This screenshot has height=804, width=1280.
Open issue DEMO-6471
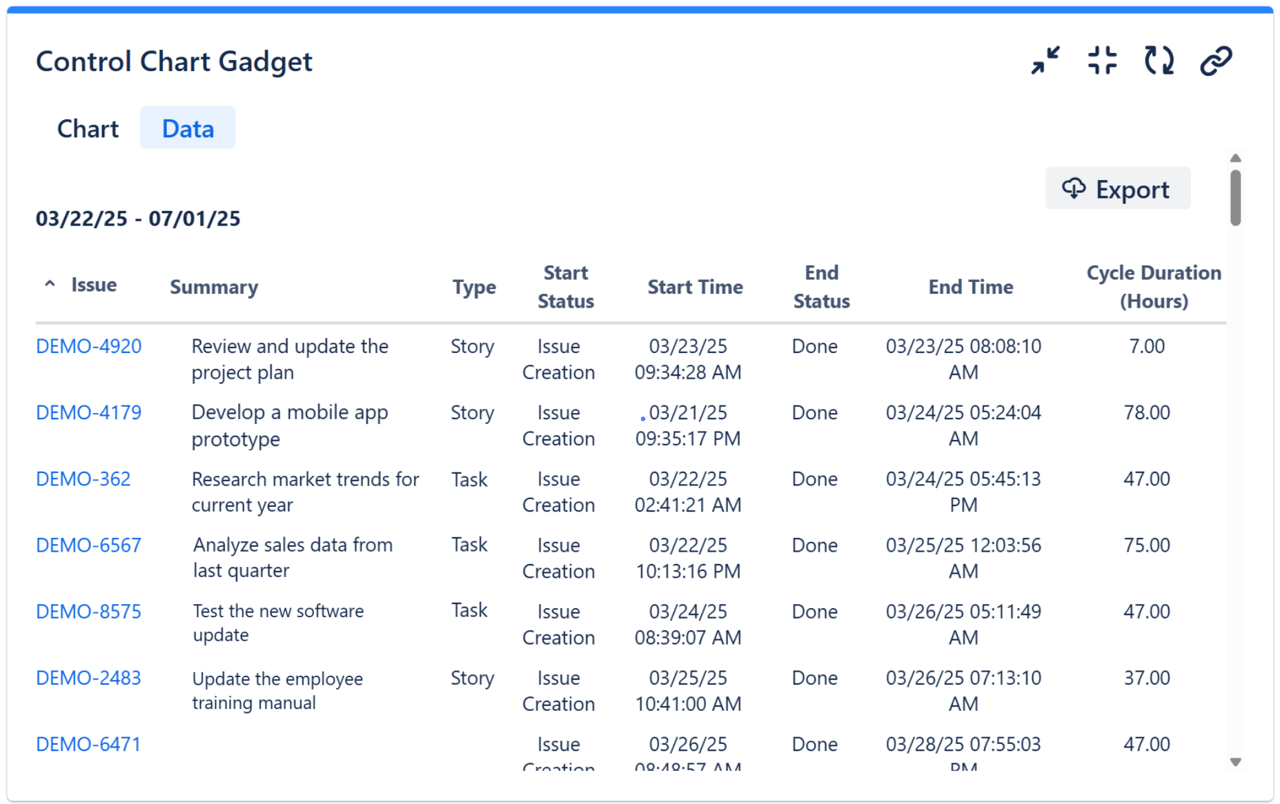88,744
